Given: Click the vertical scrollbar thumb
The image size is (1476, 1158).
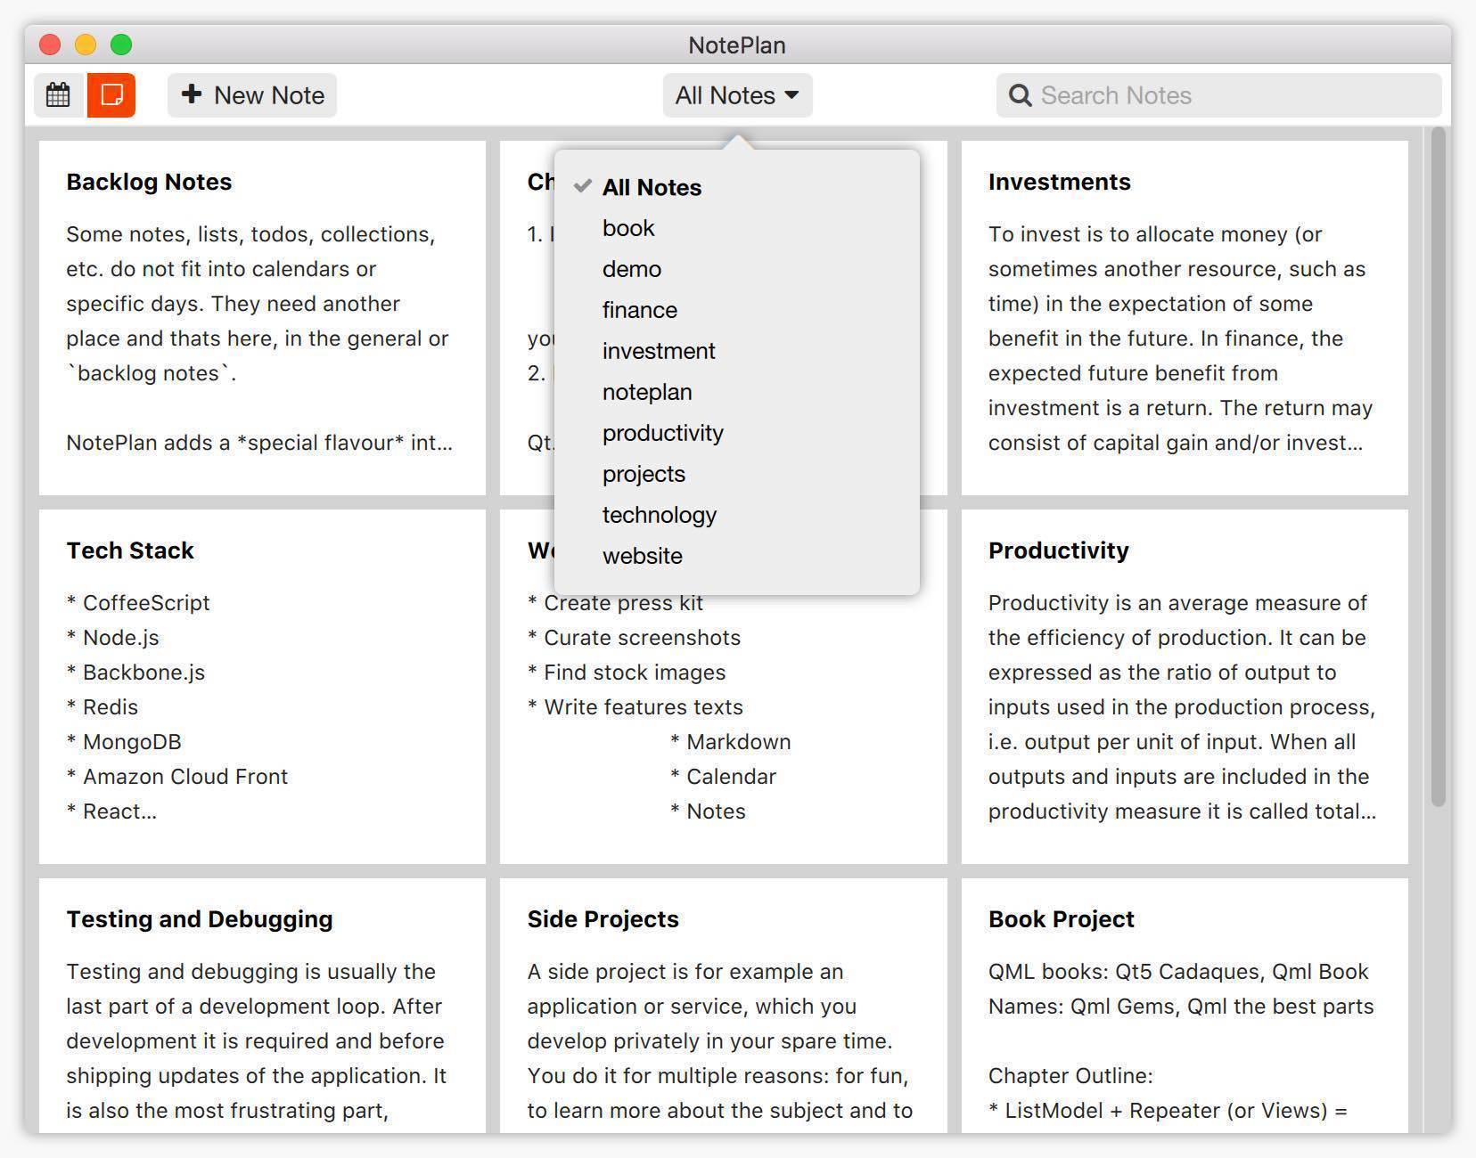Looking at the screenshot, I should pyautogui.click(x=1437, y=468).
